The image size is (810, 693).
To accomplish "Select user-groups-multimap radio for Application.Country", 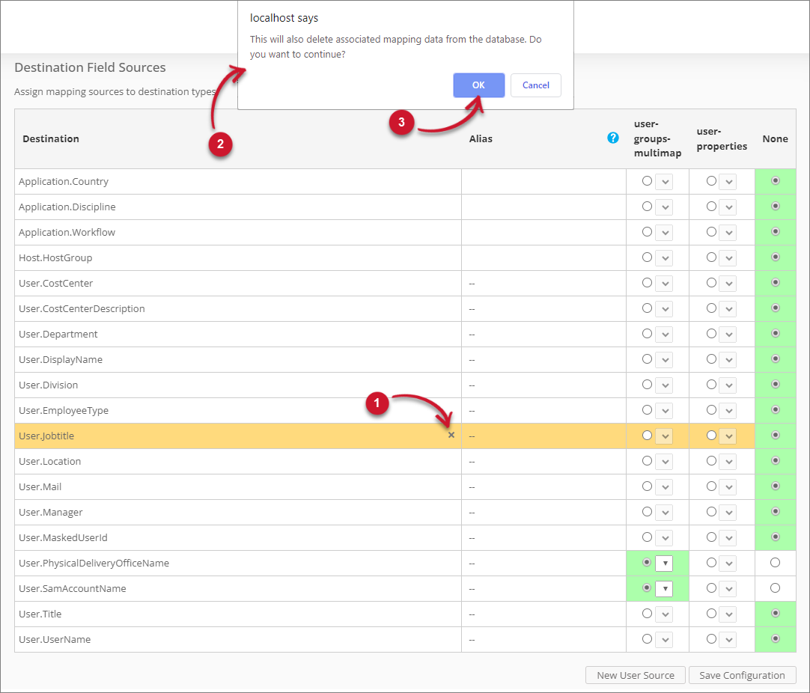I will pos(647,181).
